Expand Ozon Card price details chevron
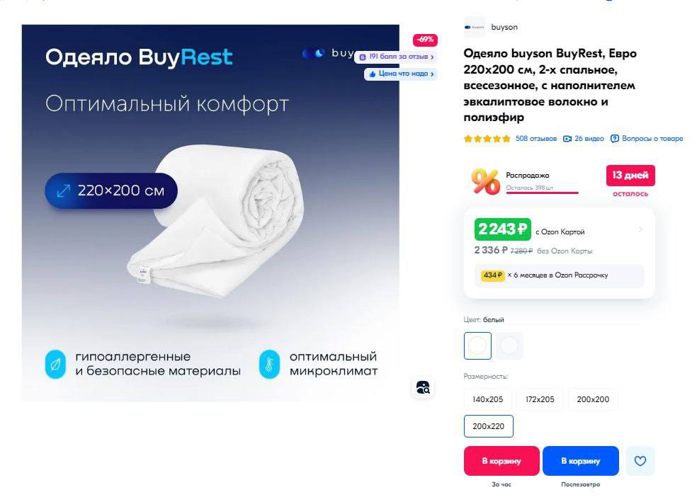This screenshot has height=497, width=697. coord(640,229)
